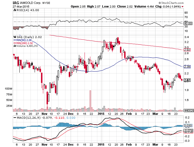Click the 1.6 price axis label
The width and height of the screenshot is (194, 147).
pyautogui.click(x=186, y=100)
